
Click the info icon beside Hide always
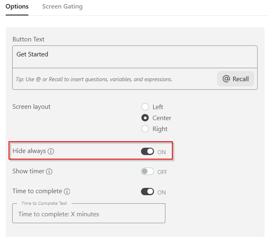(51, 151)
